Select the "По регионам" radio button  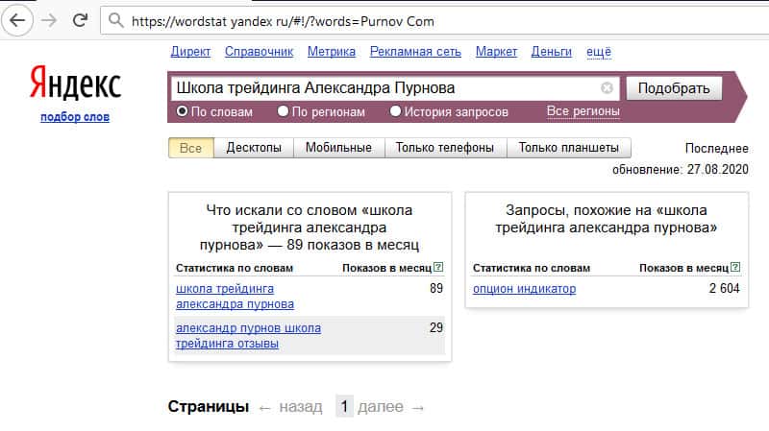(x=283, y=111)
